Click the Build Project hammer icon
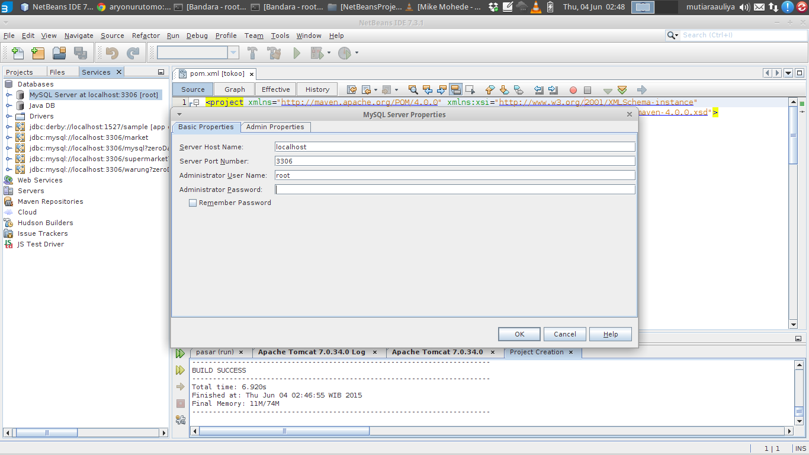809x455 pixels. pyautogui.click(x=252, y=53)
